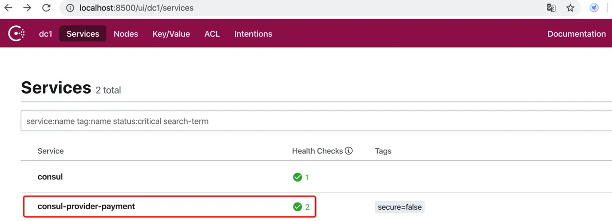Click the browser back arrow

pyautogui.click(x=8, y=8)
